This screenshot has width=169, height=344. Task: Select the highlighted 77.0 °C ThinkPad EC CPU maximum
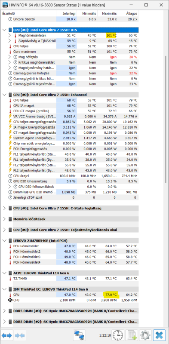coord(111,295)
